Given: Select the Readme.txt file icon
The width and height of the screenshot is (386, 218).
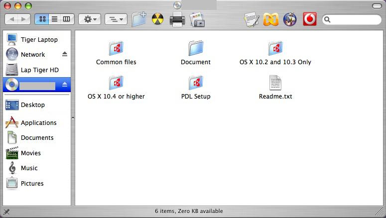Looking at the screenshot, I should coord(275,83).
